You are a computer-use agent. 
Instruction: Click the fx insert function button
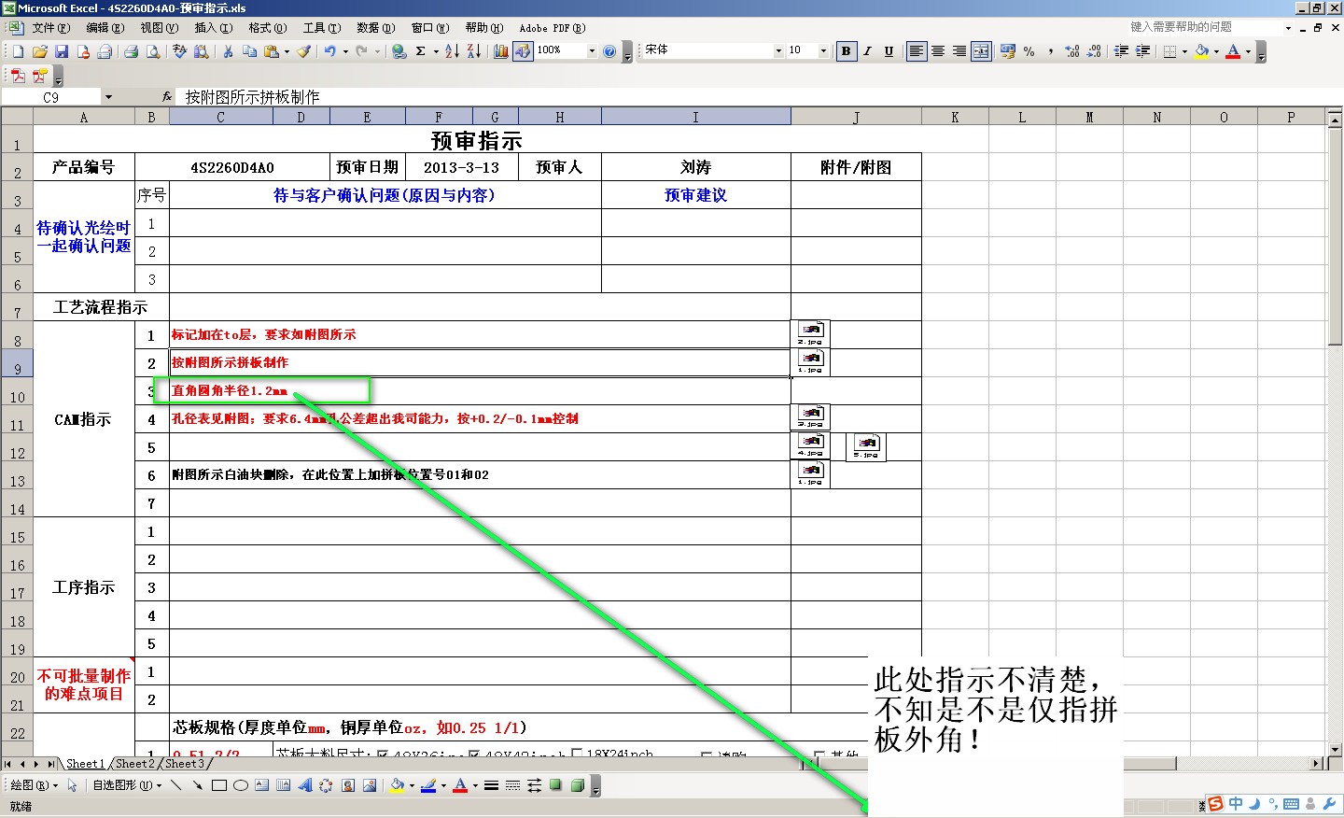tap(167, 97)
